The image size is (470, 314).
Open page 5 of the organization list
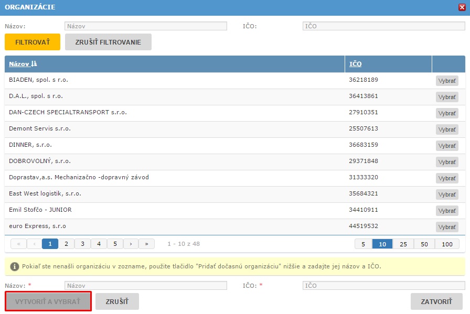(x=115, y=244)
